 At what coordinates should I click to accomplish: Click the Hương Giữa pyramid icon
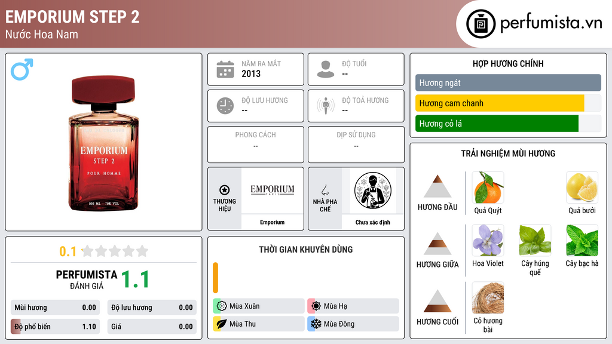coord(437,244)
